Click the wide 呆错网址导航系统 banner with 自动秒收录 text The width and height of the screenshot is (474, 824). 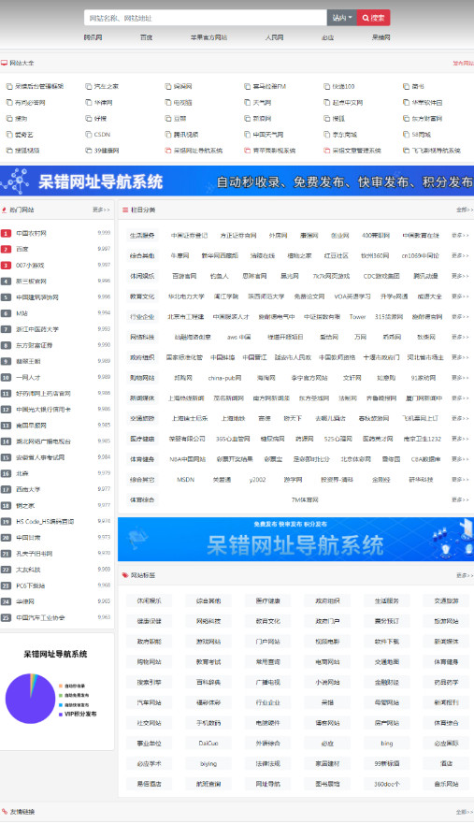(237, 181)
